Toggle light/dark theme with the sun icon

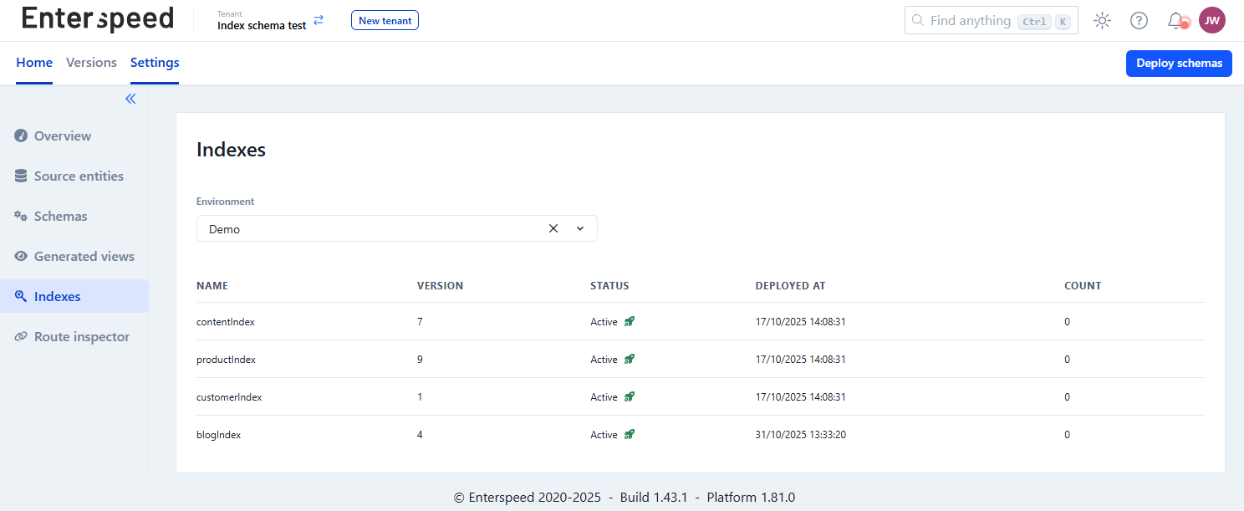coord(1102,20)
